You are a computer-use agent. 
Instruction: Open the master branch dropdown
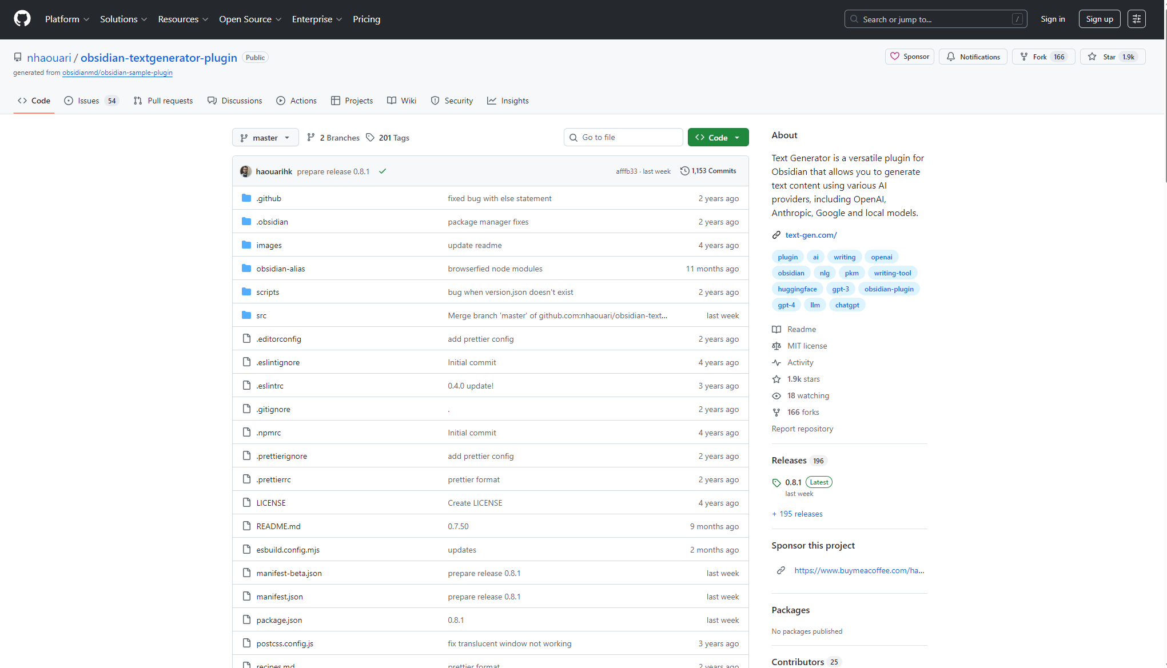tap(265, 138)
